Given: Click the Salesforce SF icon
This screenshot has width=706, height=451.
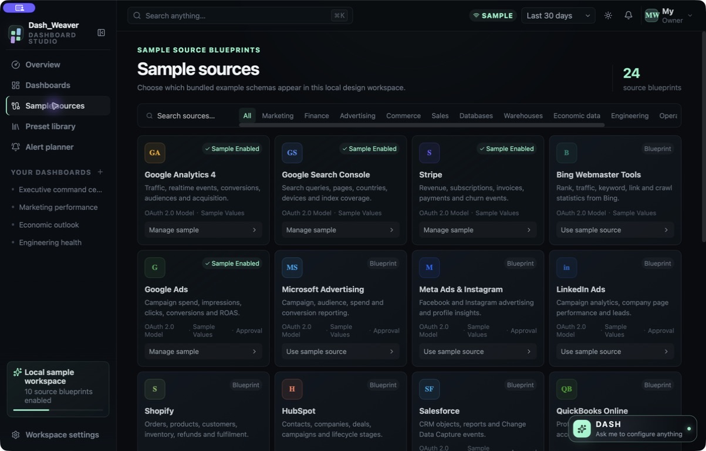Looking at the screenshot, I should pos(429,389).
